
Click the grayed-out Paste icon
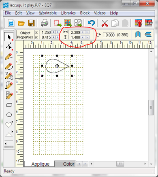pyautogui.click(x=125, y=23)
